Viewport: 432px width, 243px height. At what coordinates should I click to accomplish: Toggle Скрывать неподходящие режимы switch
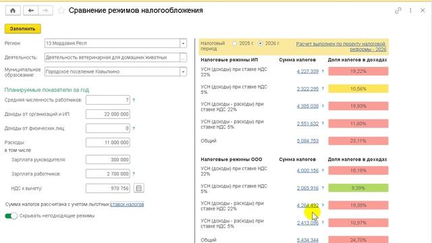coord(11,216)
